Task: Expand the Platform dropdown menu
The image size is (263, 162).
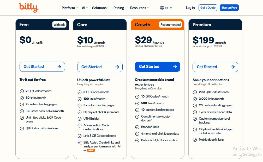Action: [70, 8]
